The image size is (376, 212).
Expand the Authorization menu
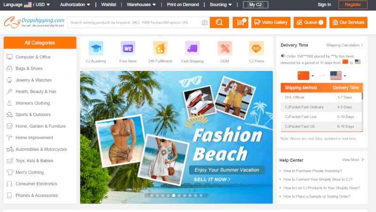coord(75,5)
